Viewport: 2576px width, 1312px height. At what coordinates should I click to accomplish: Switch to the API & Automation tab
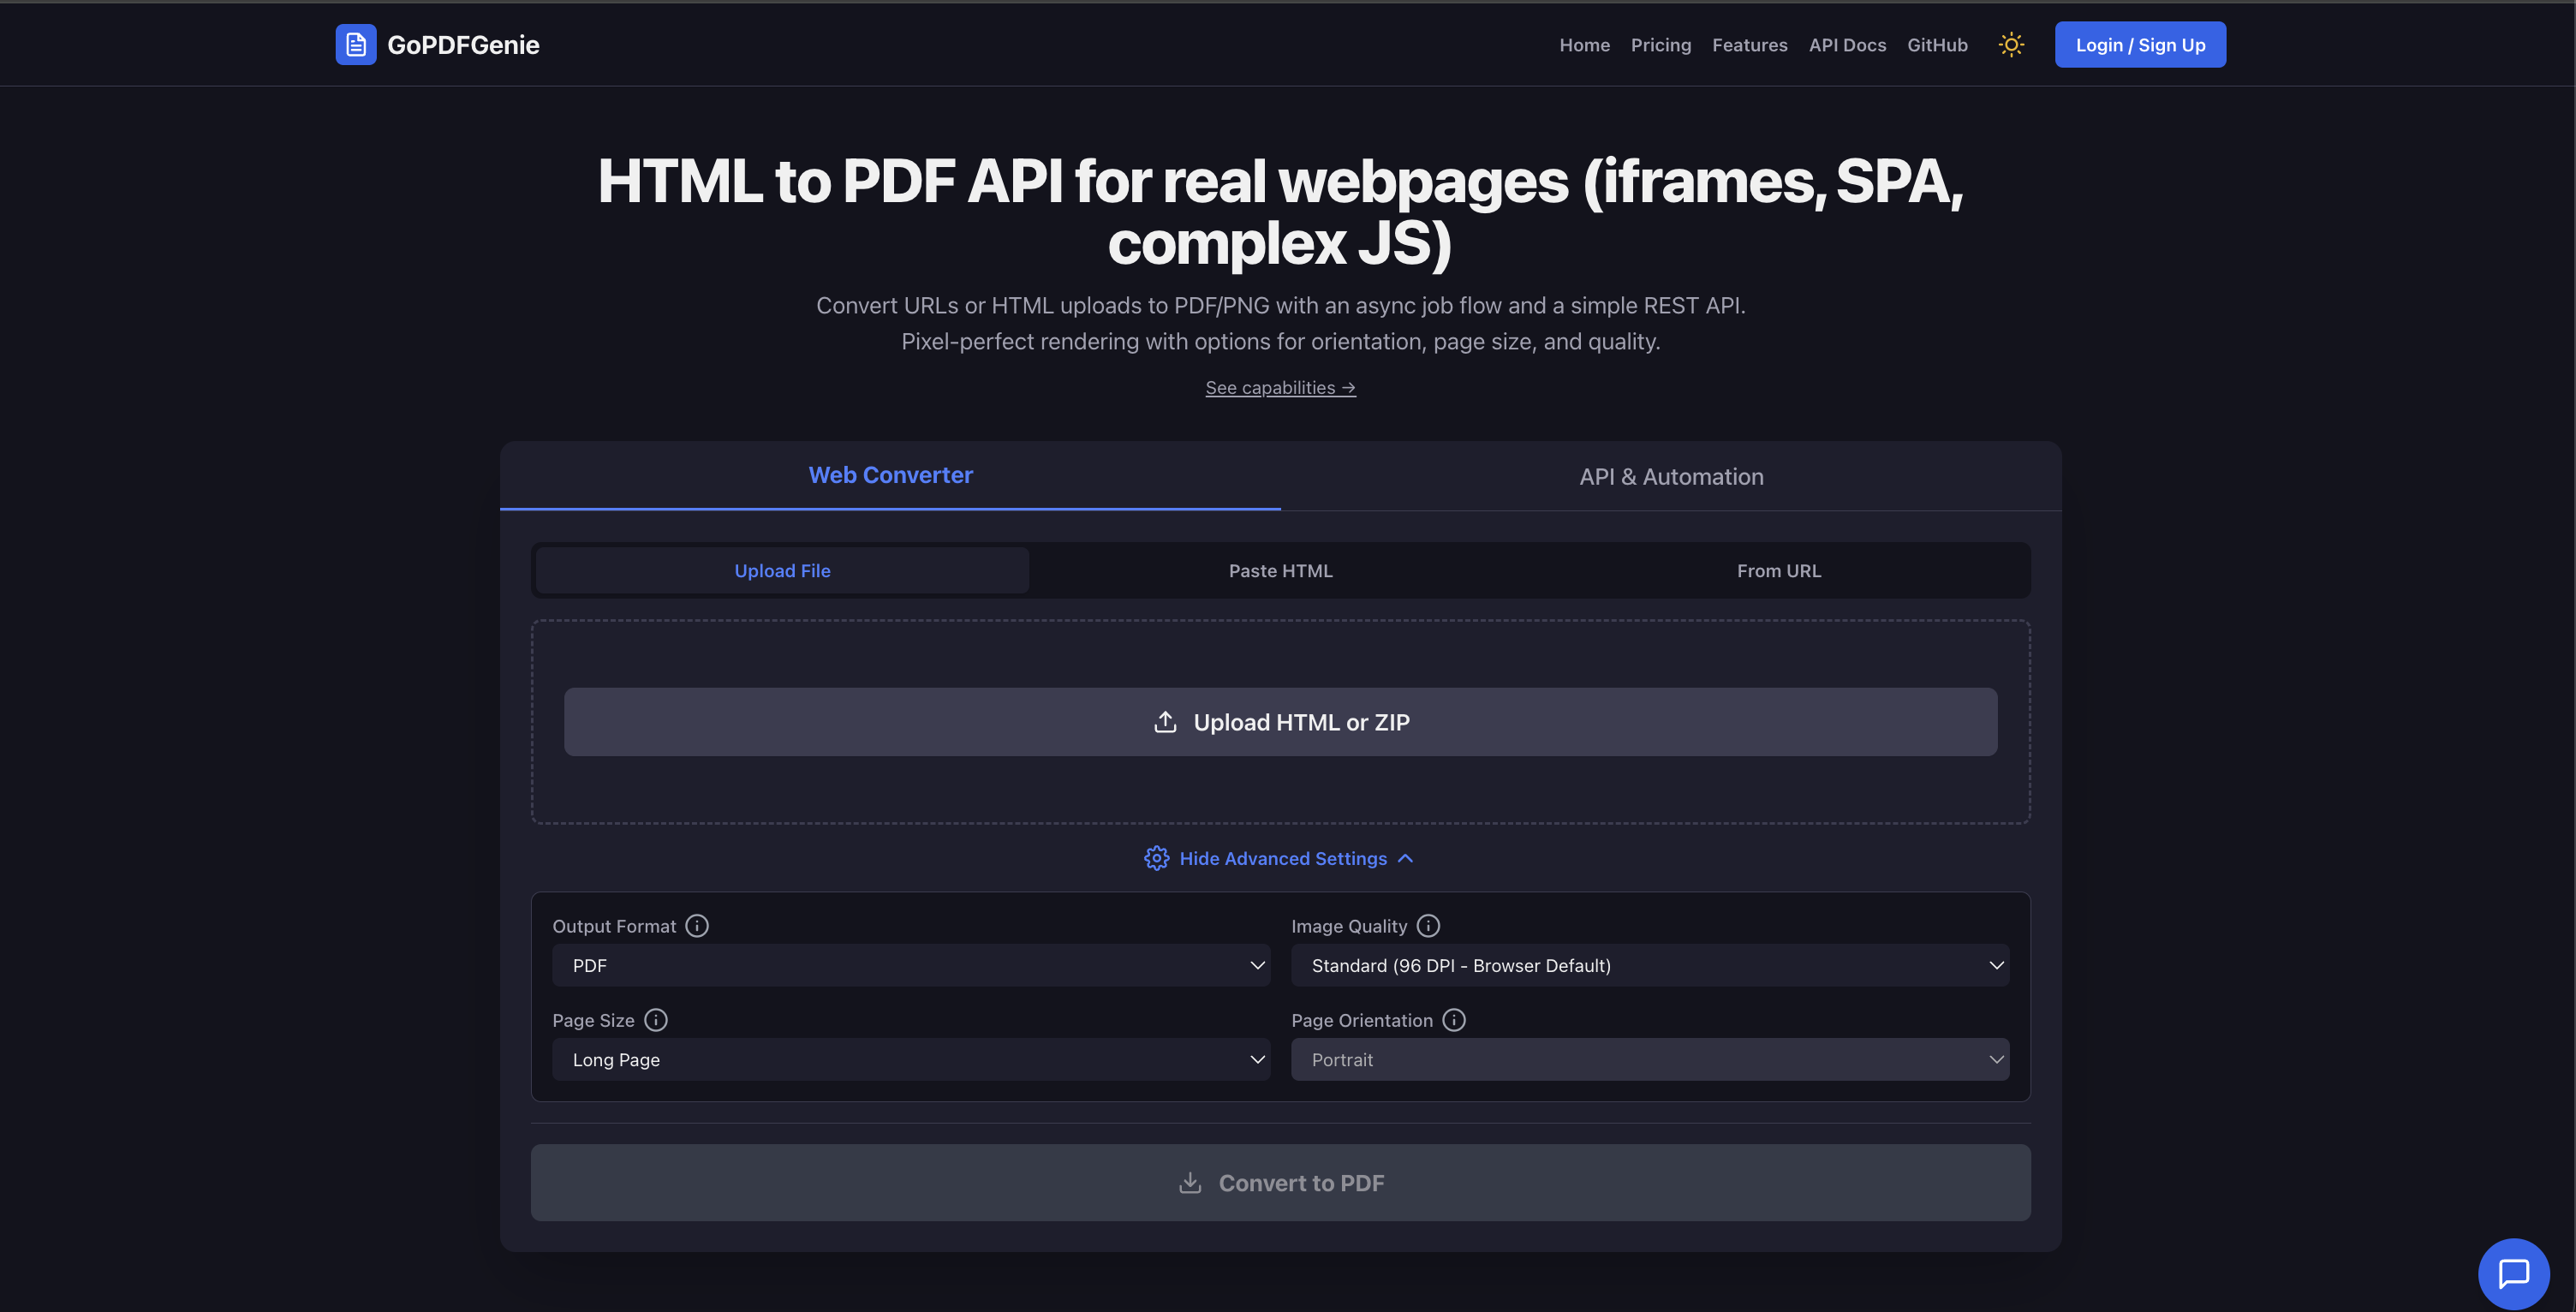click(1670, 477)
